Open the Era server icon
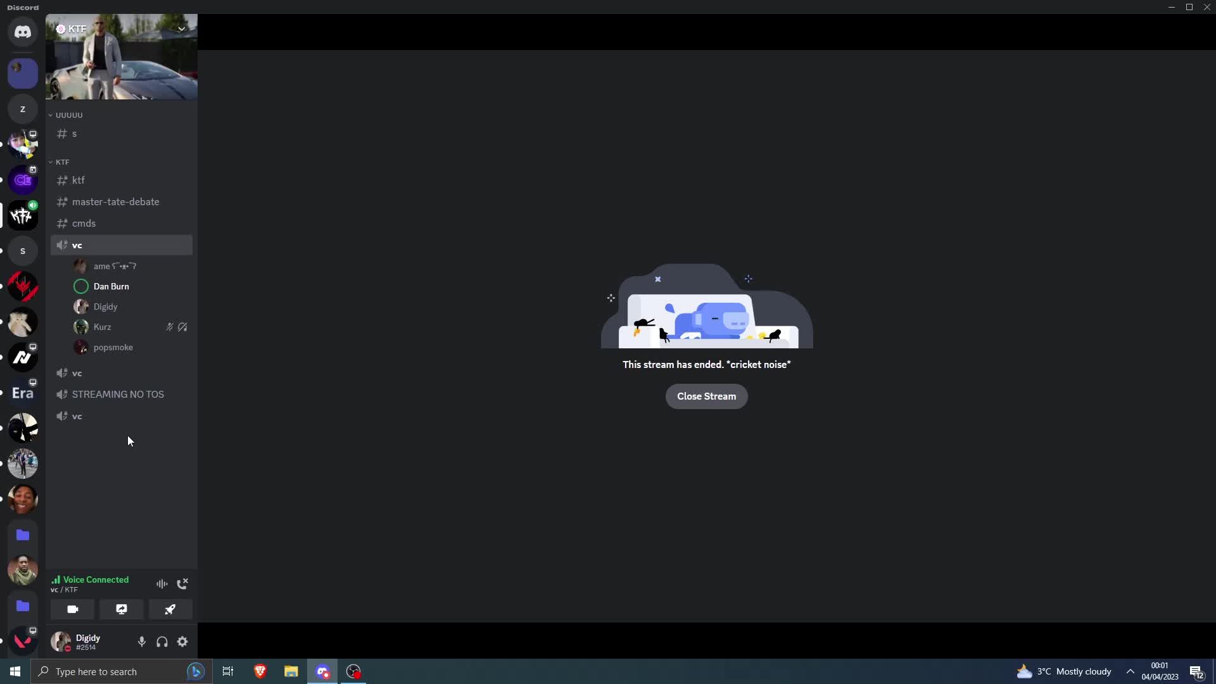The width and height of the screenshot is (1216, 684). [x=23, y=393]
